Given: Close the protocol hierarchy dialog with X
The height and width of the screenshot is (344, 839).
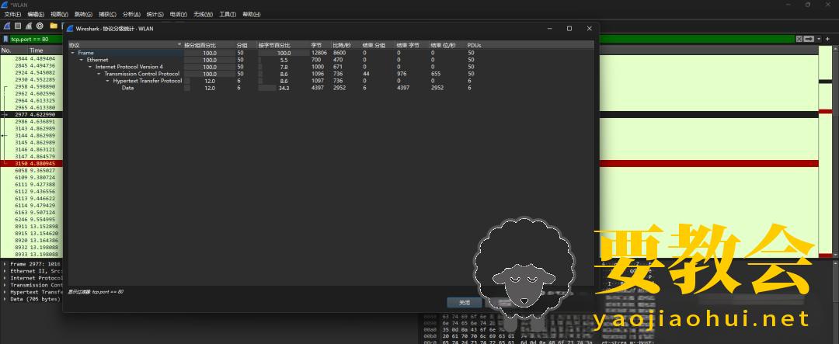Looking at the screenshot, I should 589,29.
